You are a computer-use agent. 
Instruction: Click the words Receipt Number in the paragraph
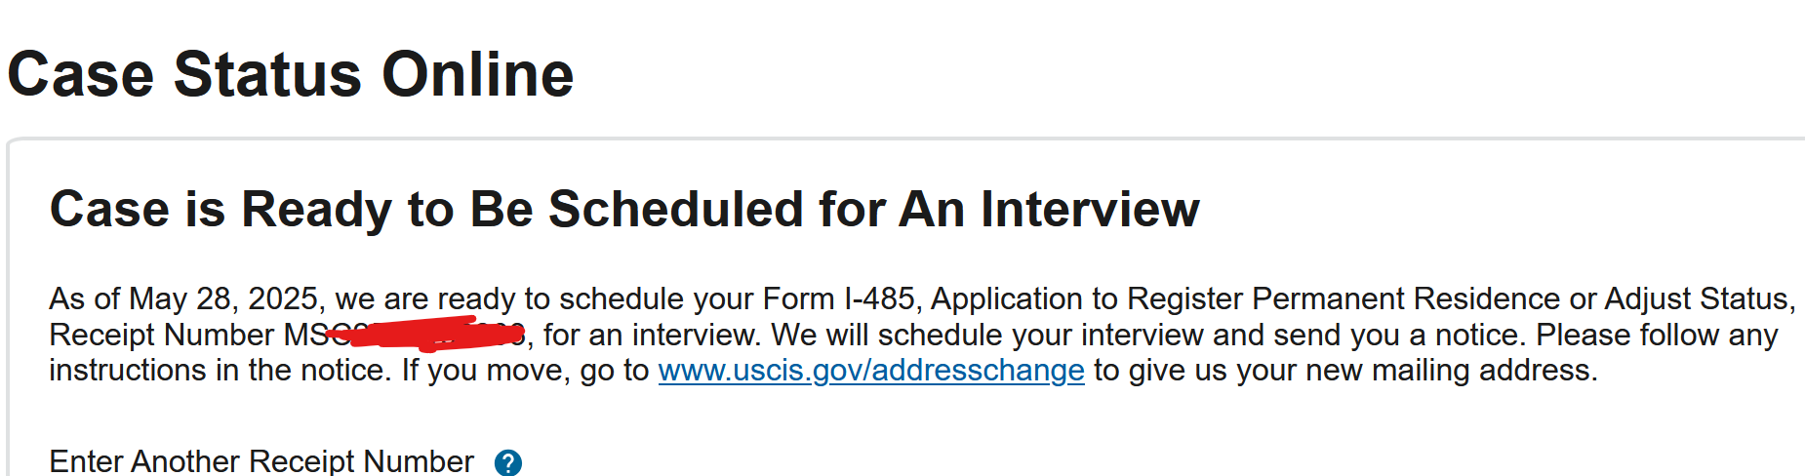[x=161, y=335]
